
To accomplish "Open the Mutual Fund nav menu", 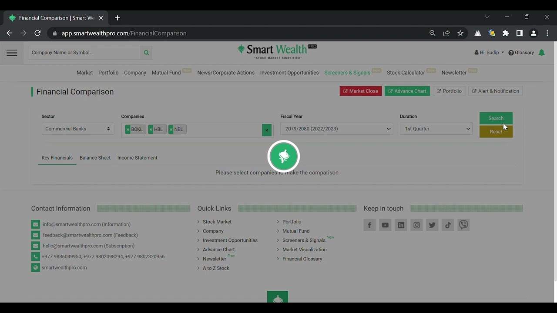I will click(x=166, y=73).
